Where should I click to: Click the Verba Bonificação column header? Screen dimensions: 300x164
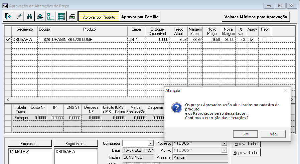tap(136, 109)
